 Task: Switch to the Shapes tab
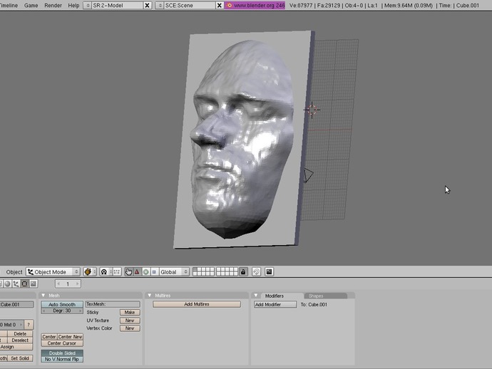point(316,296)
